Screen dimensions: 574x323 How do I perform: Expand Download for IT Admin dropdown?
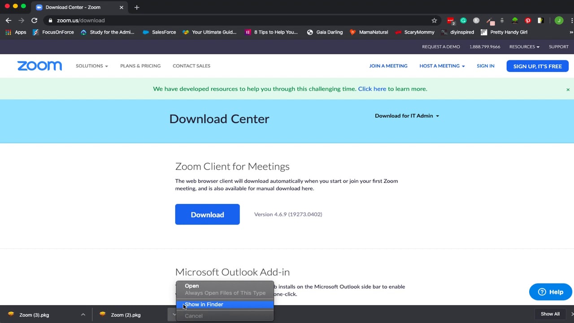pyautogui.click(x=407, y=116)
